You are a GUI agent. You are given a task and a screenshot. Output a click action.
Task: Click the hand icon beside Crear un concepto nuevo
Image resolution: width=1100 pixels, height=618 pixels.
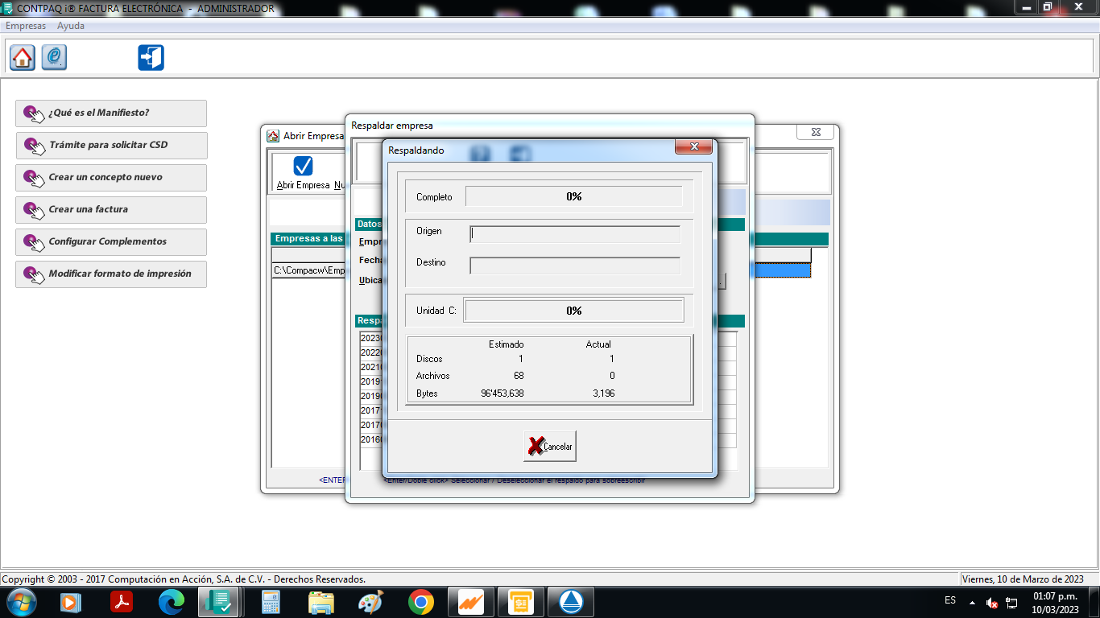[34, 178]
